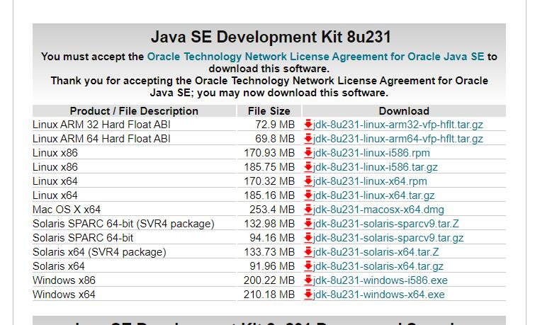552x325 pixels.
Task: Click download arrow beside windows-x64.exe
Action: [x=308, y=295]
